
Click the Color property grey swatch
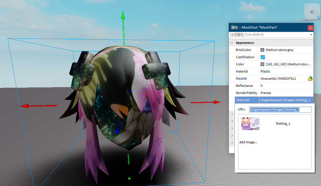pos(262,64)
